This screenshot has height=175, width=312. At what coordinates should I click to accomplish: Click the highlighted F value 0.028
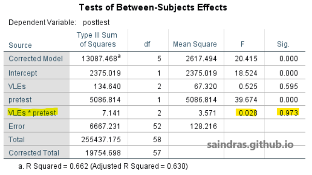point(247,113)
